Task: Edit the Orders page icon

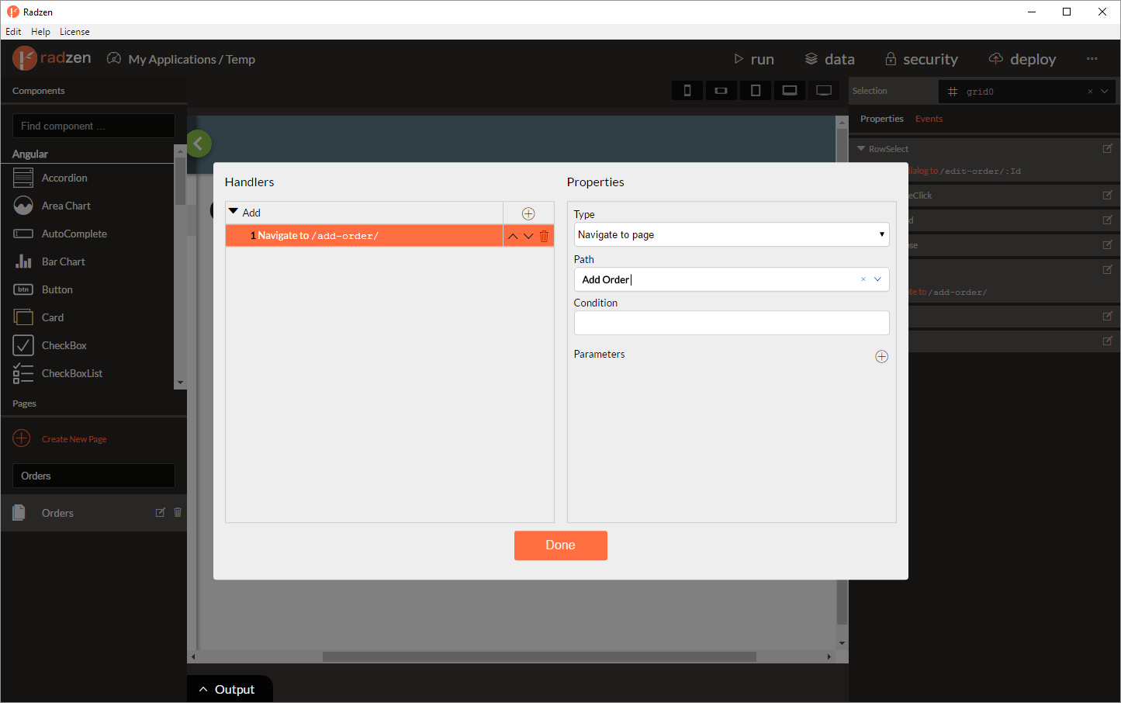Action: (x=161, y=512)
